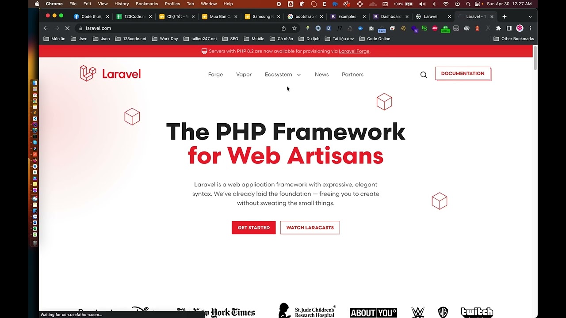Click the extension icon with 200+ badge

click(445, 29)
